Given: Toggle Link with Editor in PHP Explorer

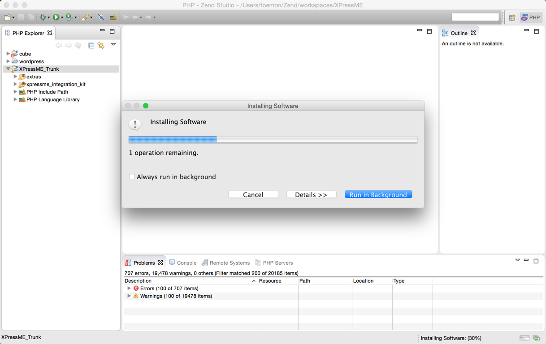Looking at the screenshot, I should (101, 46).
